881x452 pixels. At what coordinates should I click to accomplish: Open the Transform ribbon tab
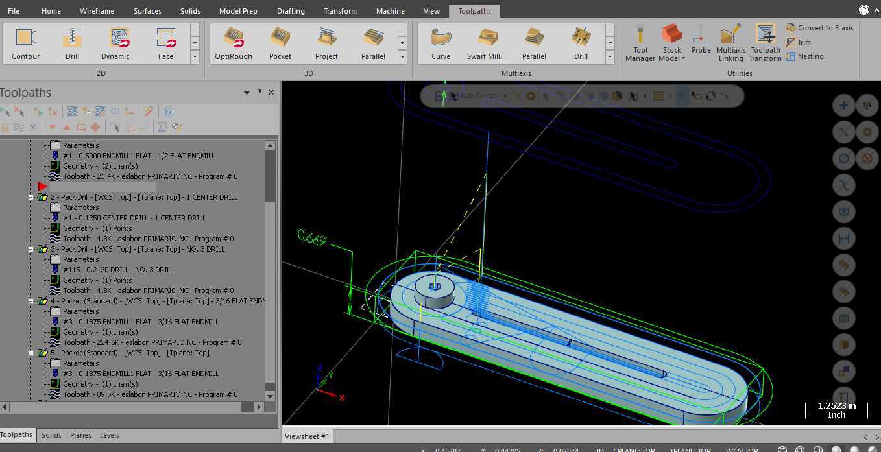340,11
